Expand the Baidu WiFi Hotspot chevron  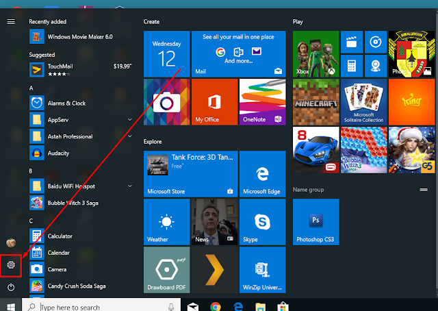130,186
